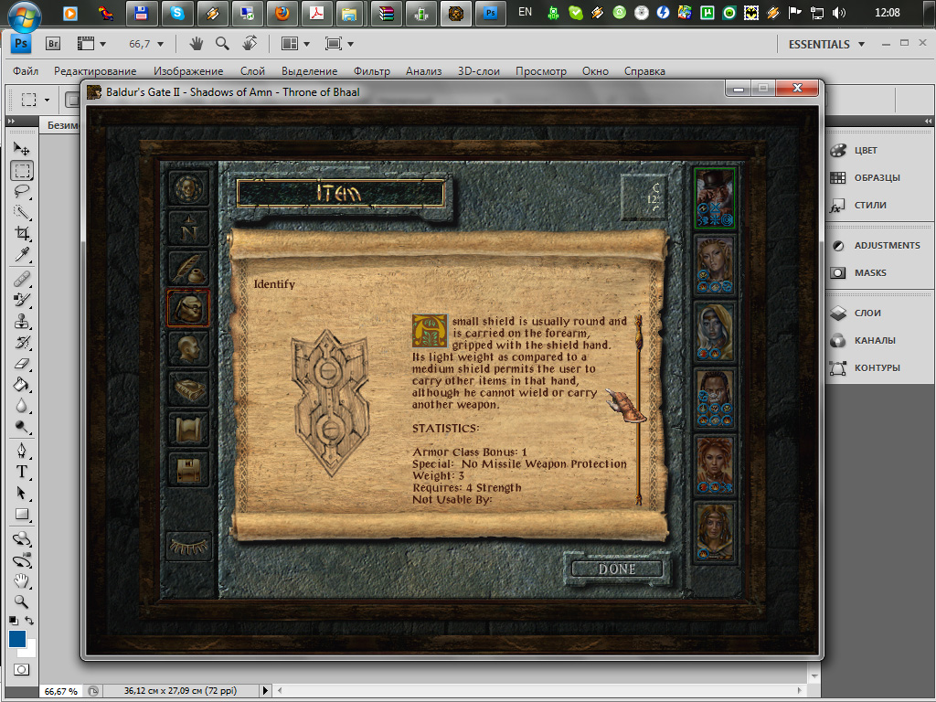Select the Paint Bucket tool

pyautogui.click(x=22, y=385)
